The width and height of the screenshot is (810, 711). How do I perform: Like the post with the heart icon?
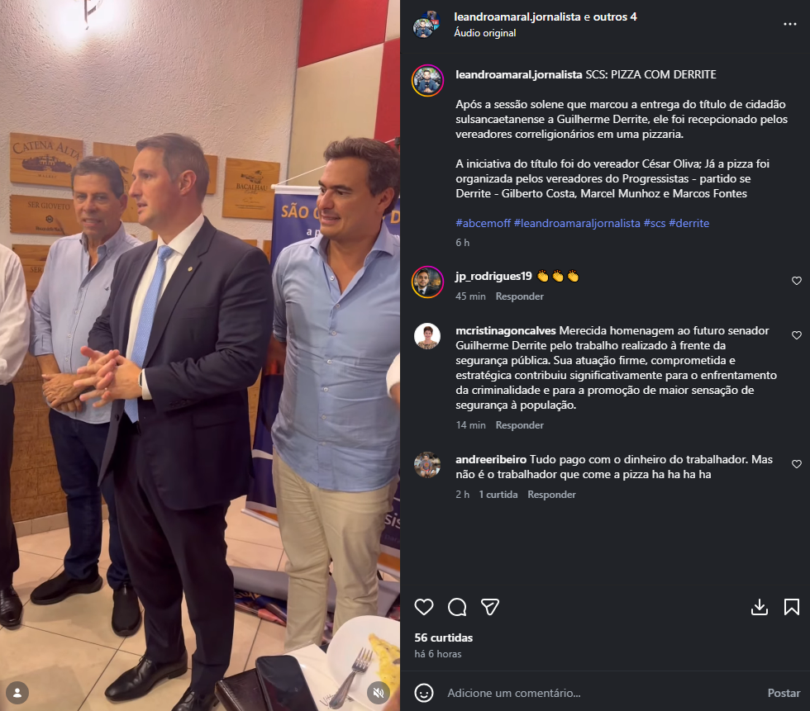[x=423, y=607]
